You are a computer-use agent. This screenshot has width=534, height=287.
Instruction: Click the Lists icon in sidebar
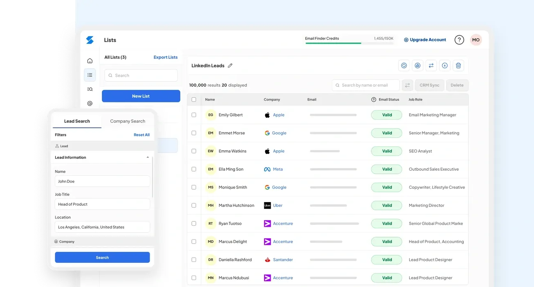(x=90, y=75)
